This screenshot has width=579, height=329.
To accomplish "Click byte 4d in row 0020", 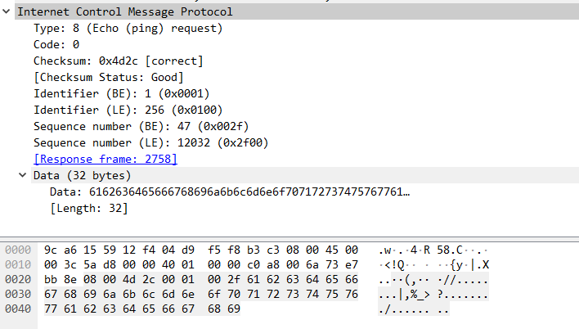I will (x=129, y=279).
